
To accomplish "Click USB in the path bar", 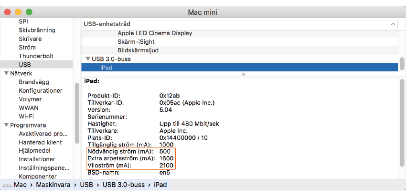I will [86, 185].
